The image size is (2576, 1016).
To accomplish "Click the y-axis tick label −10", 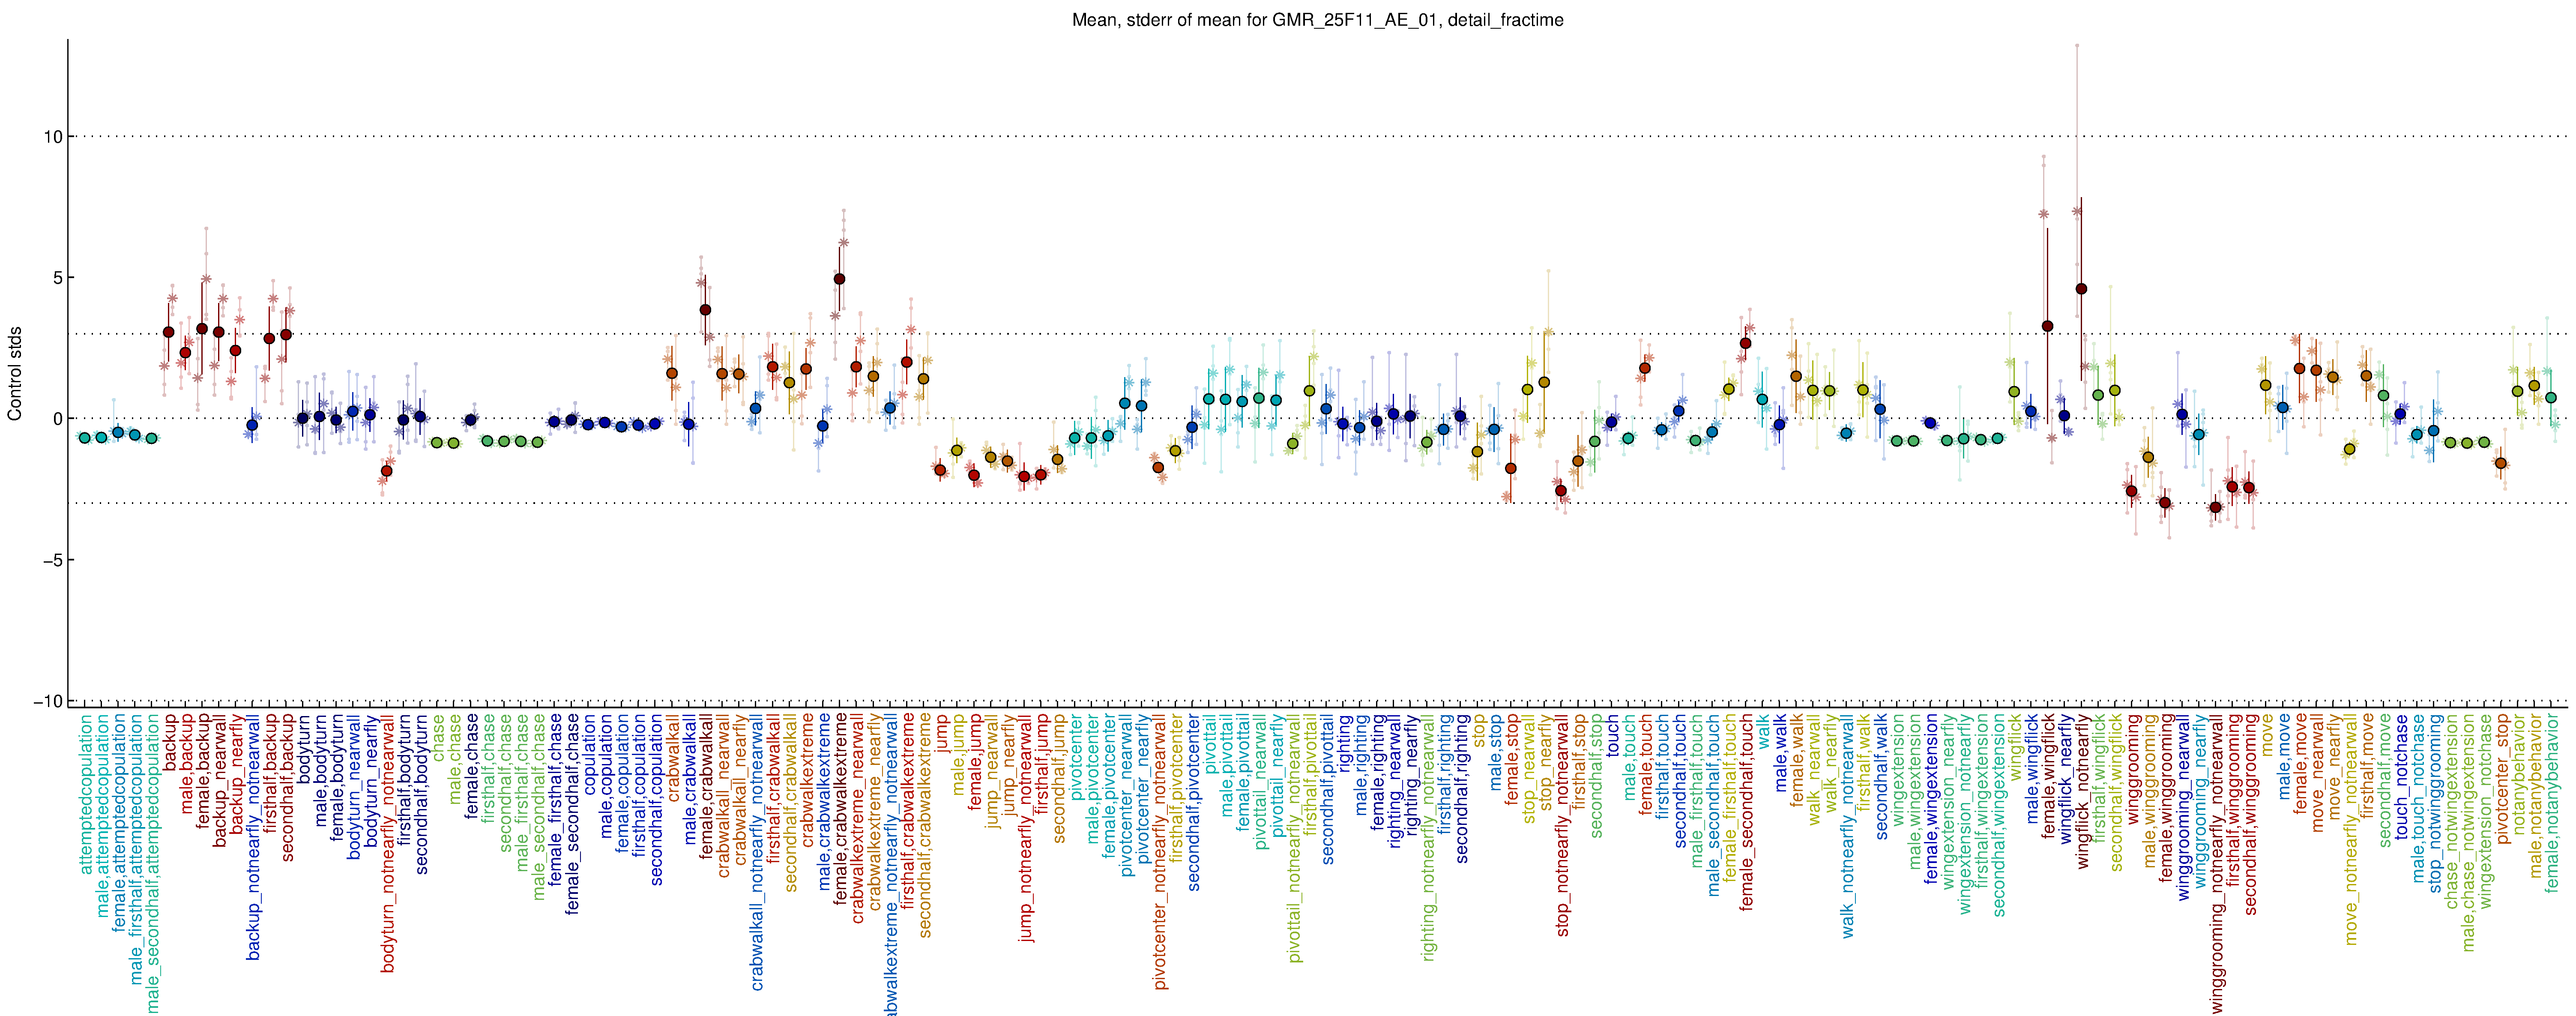I will pyautogui.click(x=47, y=701).
